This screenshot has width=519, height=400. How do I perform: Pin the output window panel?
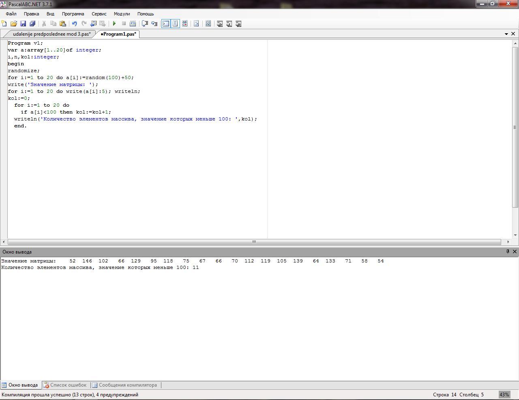point(507,252)
